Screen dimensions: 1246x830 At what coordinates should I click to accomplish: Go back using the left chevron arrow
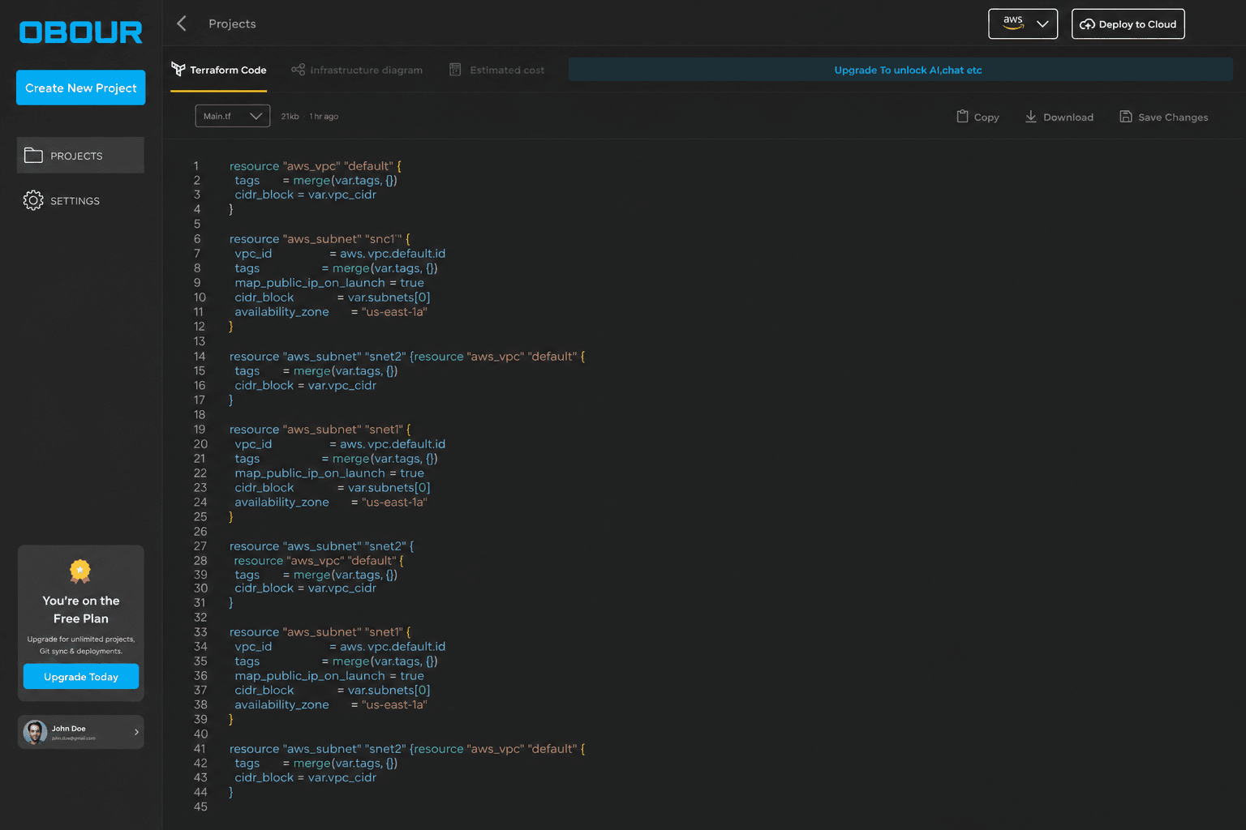182,24
